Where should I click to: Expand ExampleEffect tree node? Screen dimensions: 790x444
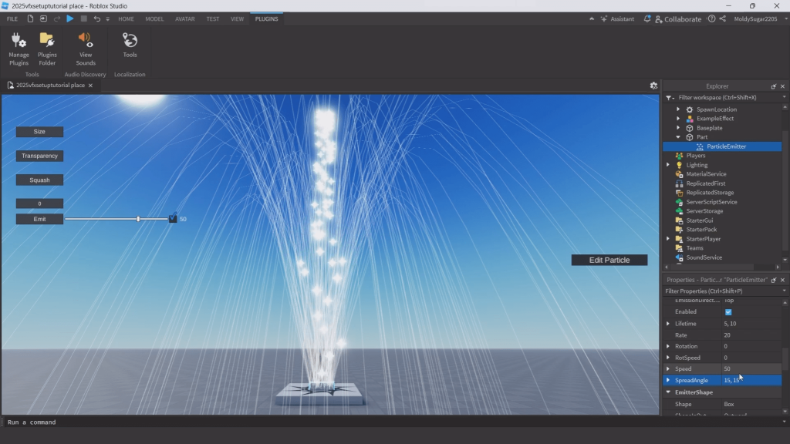(x=678, y=118)
